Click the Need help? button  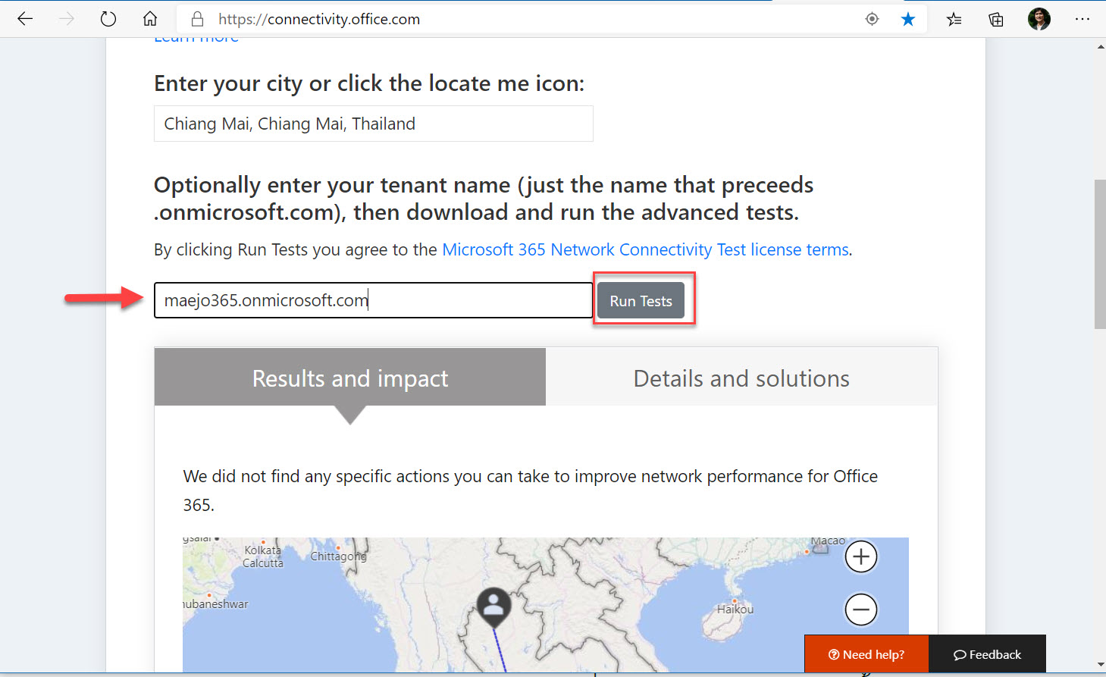click(x=866, y=654)
